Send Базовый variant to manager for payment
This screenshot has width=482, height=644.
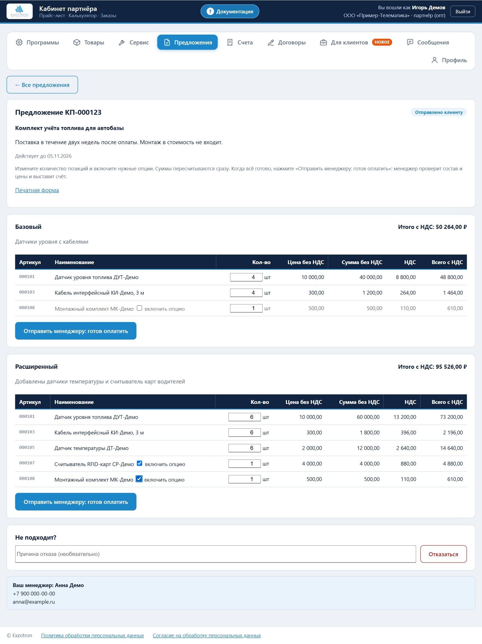click(76, 331)
